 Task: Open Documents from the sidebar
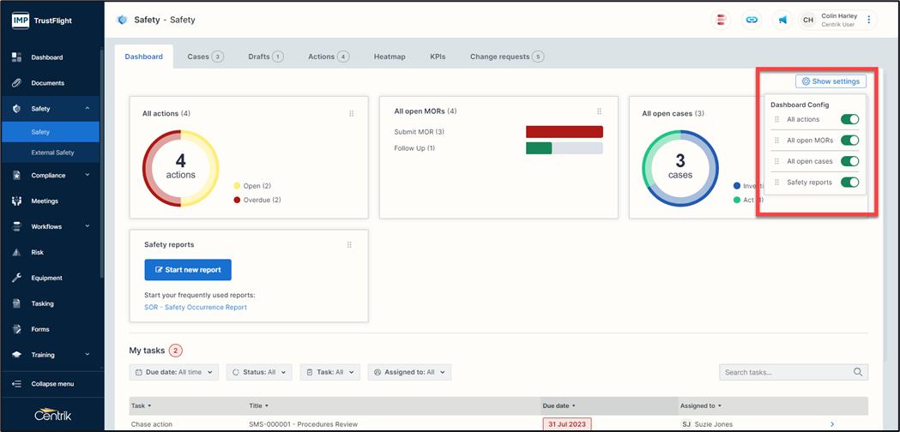[x=47, y=83]
